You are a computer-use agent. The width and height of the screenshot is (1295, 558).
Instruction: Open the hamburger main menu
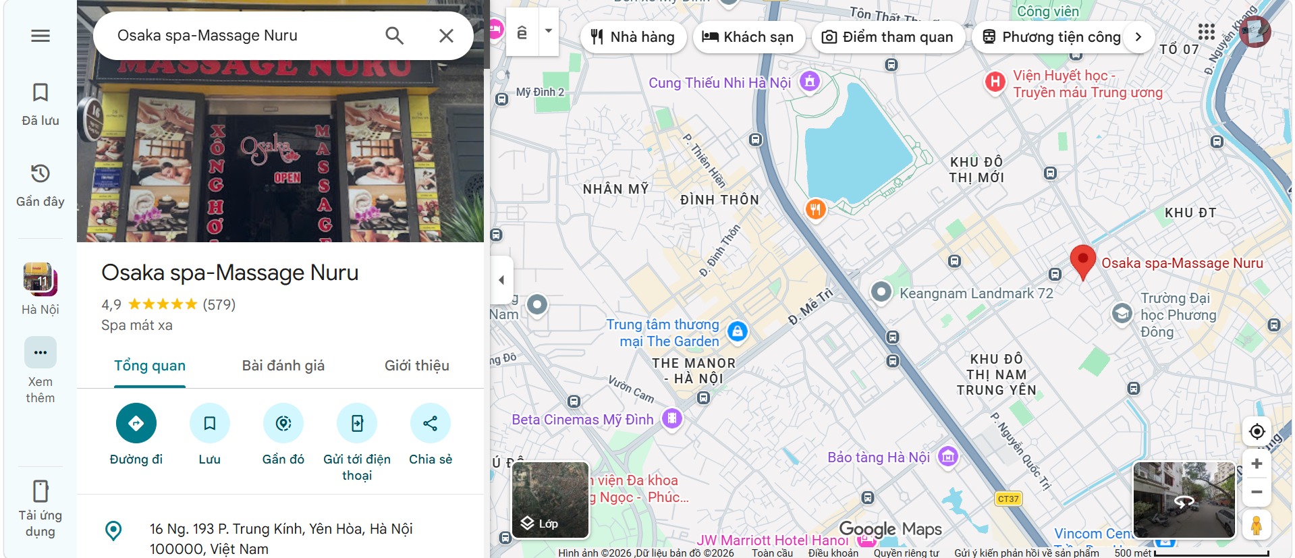point(40,36)
